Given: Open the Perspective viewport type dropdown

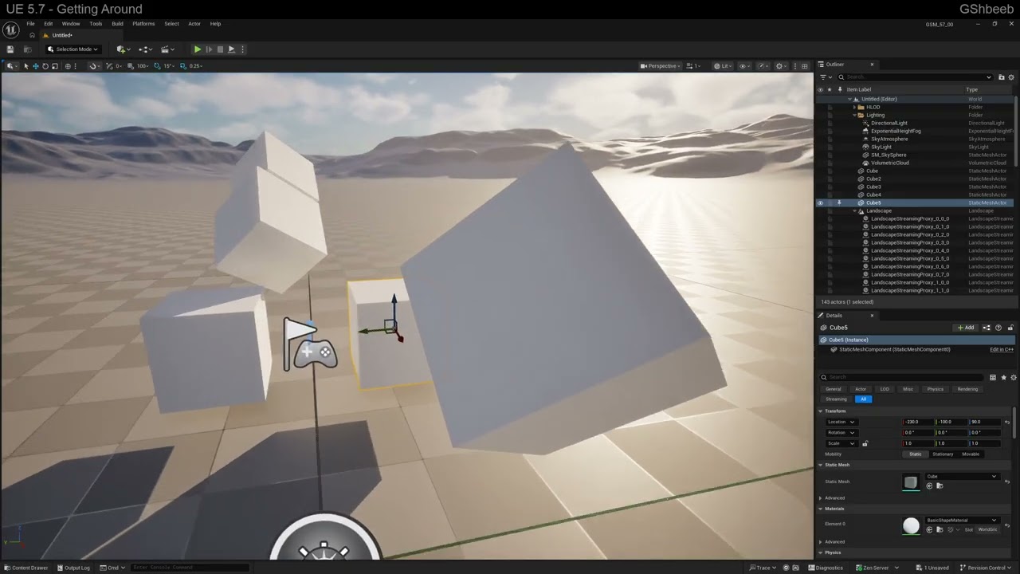Looking at the screenshot, I should point(661,66).
